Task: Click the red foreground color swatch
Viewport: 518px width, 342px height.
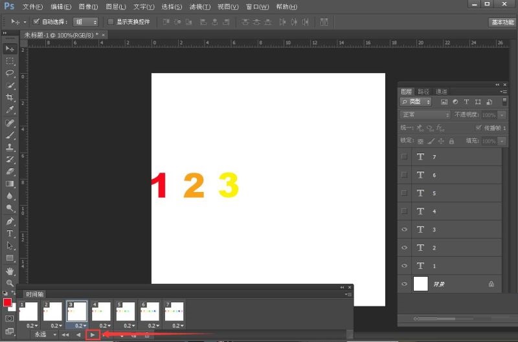Action: click(7, 303)
